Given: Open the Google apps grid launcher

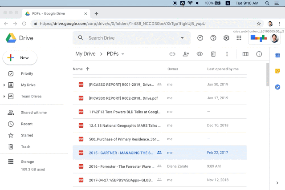Looking at the screenshot, I should [x=239, y=38].
